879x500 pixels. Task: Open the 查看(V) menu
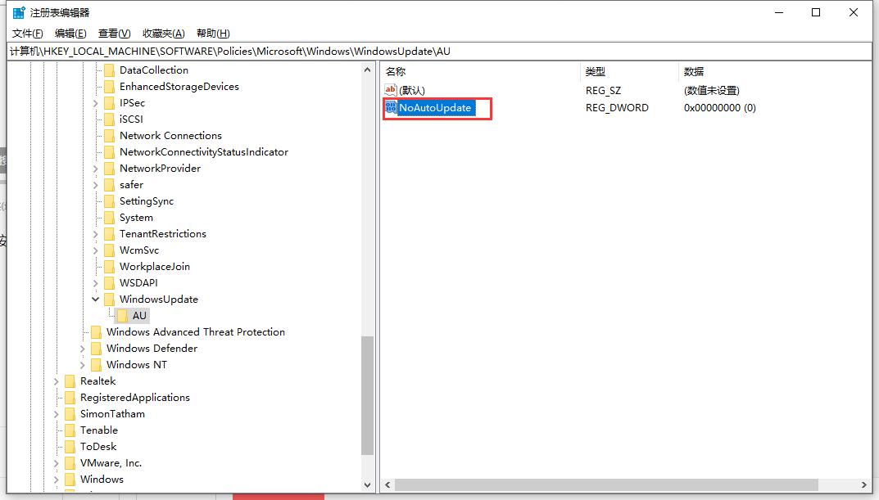click(x=115, y=34)
